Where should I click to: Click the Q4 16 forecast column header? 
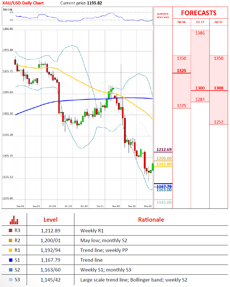point(181,22)
